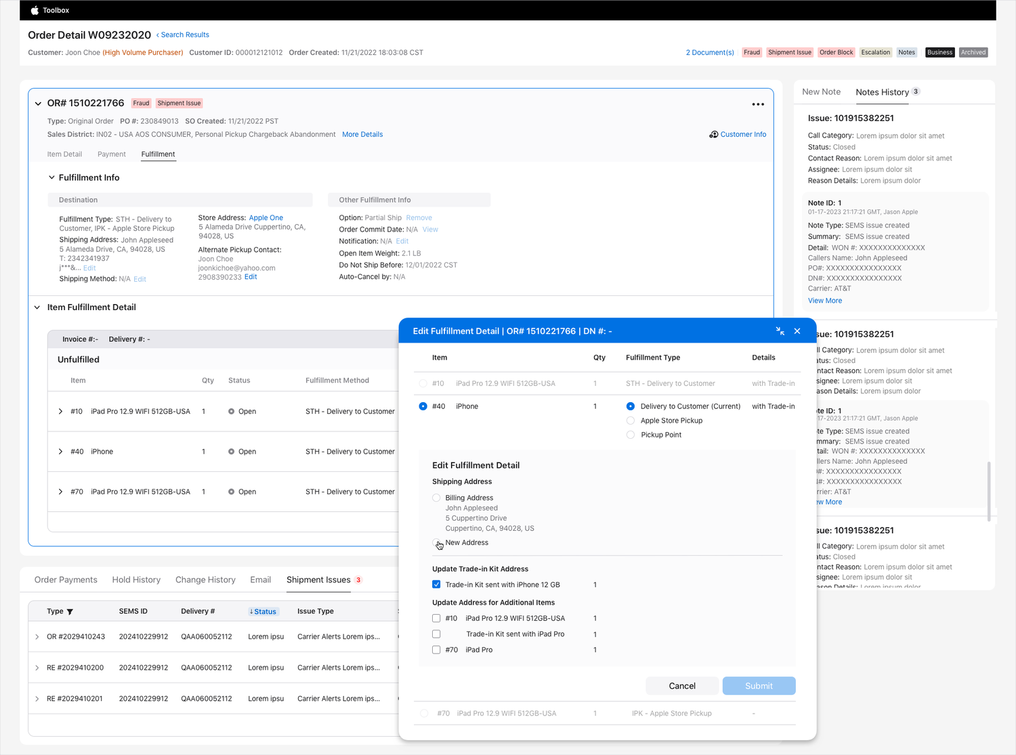This screenshot has height=755, width=1016.
Task: Click the open status icon for item #70
Action: coord(232,492)
